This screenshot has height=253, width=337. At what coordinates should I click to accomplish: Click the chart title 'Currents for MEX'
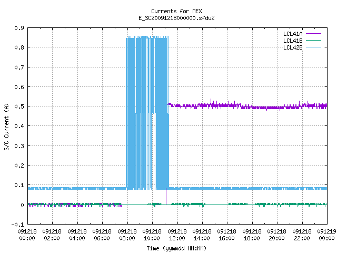pyautogui.click(x=176, y=11)
